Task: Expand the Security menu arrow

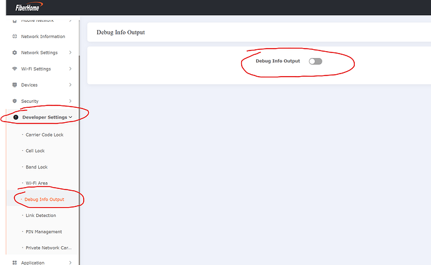Action: (71, 101)
